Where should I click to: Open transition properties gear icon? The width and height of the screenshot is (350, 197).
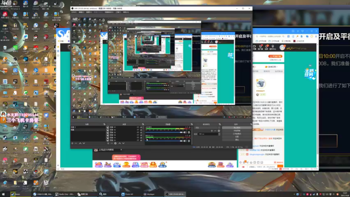219,130
